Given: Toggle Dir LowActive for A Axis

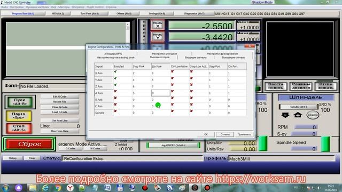Looking at the screenshot, I should click(172, 91).
